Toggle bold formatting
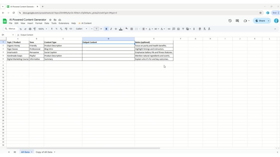 [106, 29]
